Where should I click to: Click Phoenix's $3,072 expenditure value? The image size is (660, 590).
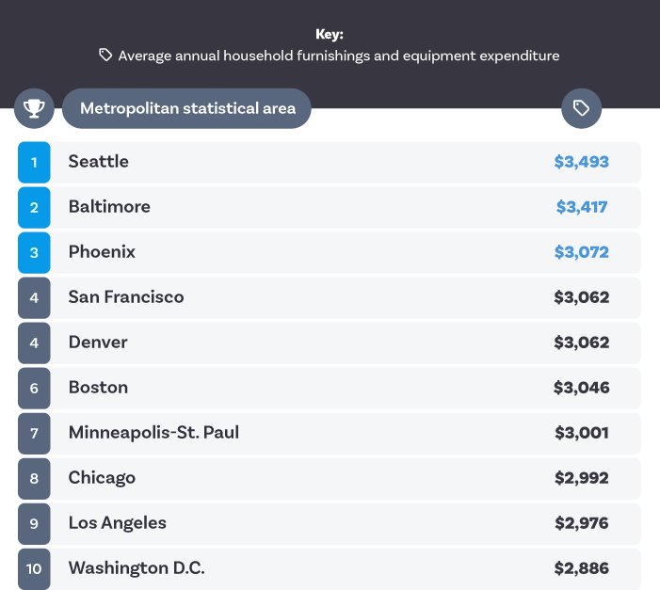pos(581,252)
